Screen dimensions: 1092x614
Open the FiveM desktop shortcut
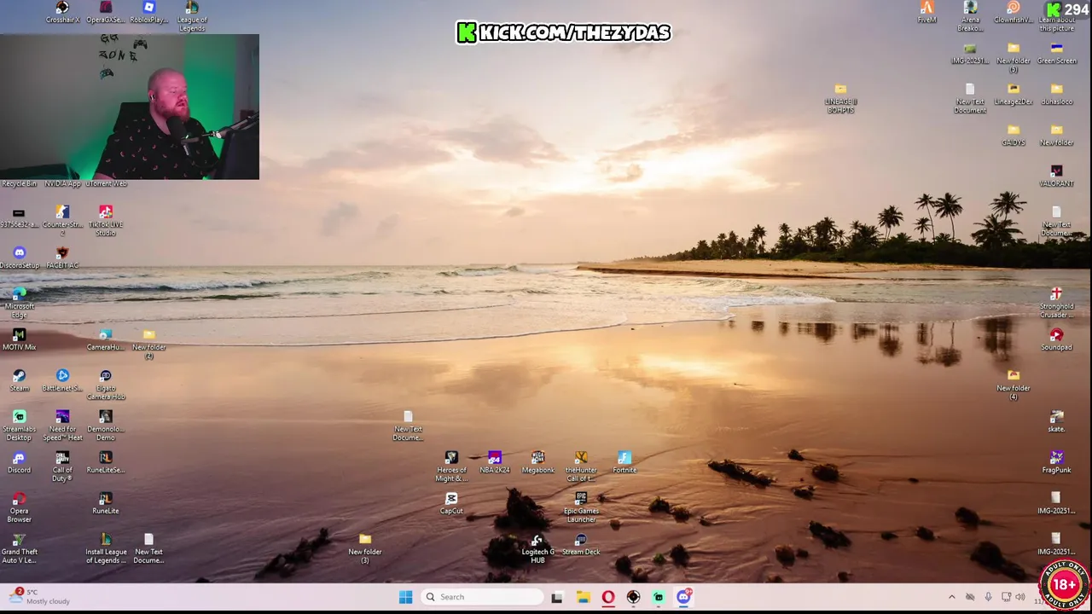pos(927,13)
